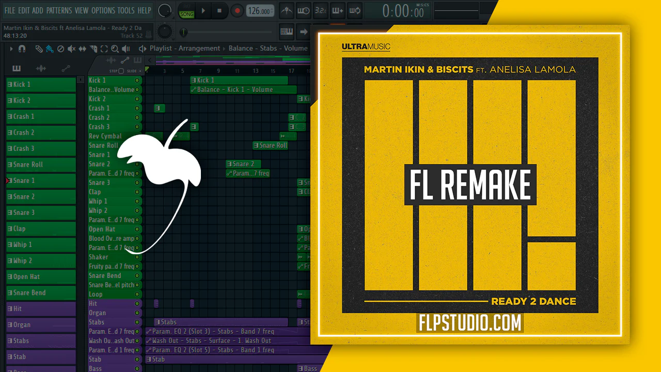Open the Playlist - Arrangement selector
This screenshot has width=661, height=372.
click(x=185, y=49)
